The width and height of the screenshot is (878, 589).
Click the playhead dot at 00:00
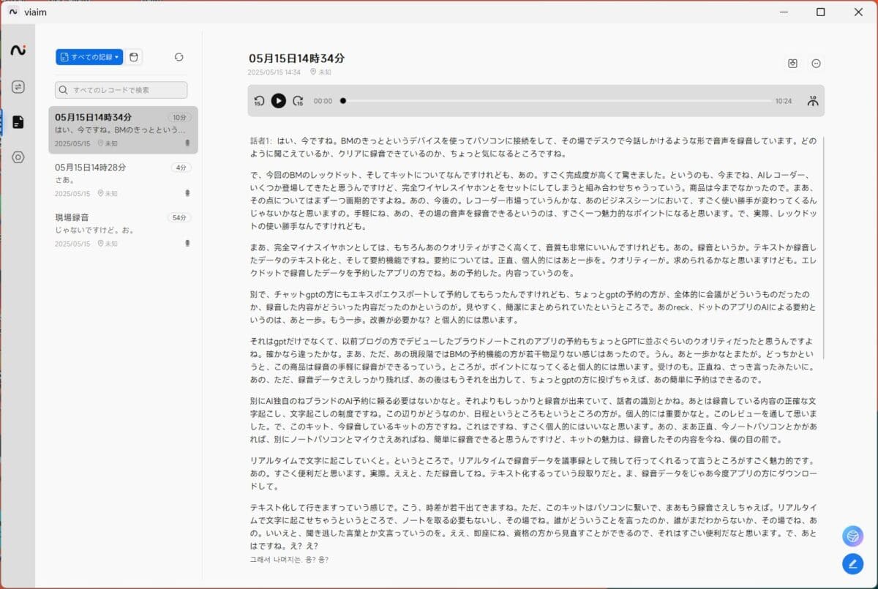click(x=343, y=101)
